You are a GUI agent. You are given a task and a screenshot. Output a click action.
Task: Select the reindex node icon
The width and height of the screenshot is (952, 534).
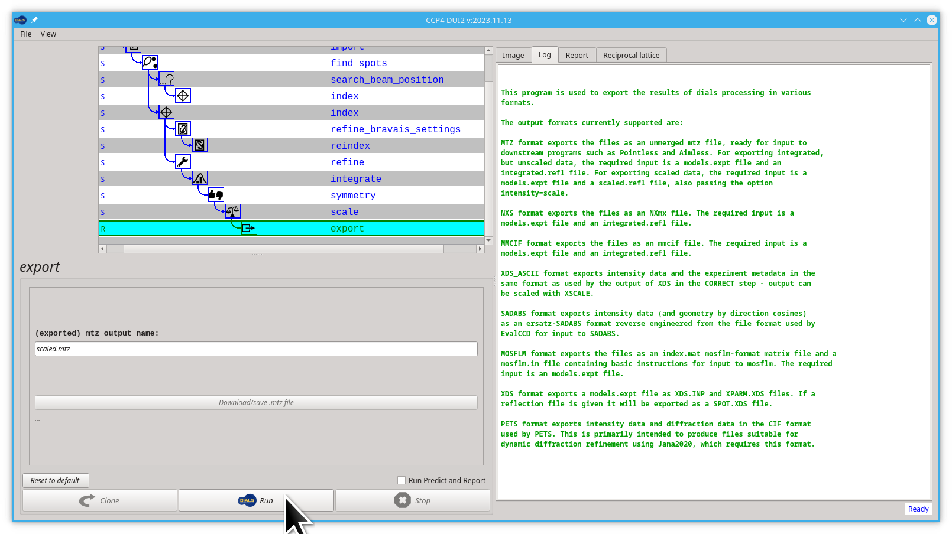200,145
